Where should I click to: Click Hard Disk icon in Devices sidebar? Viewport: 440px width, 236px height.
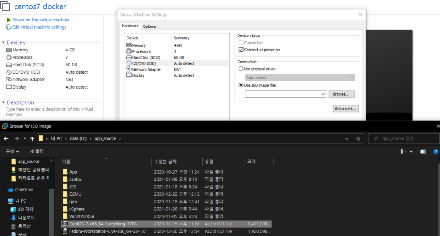point(9,65)
